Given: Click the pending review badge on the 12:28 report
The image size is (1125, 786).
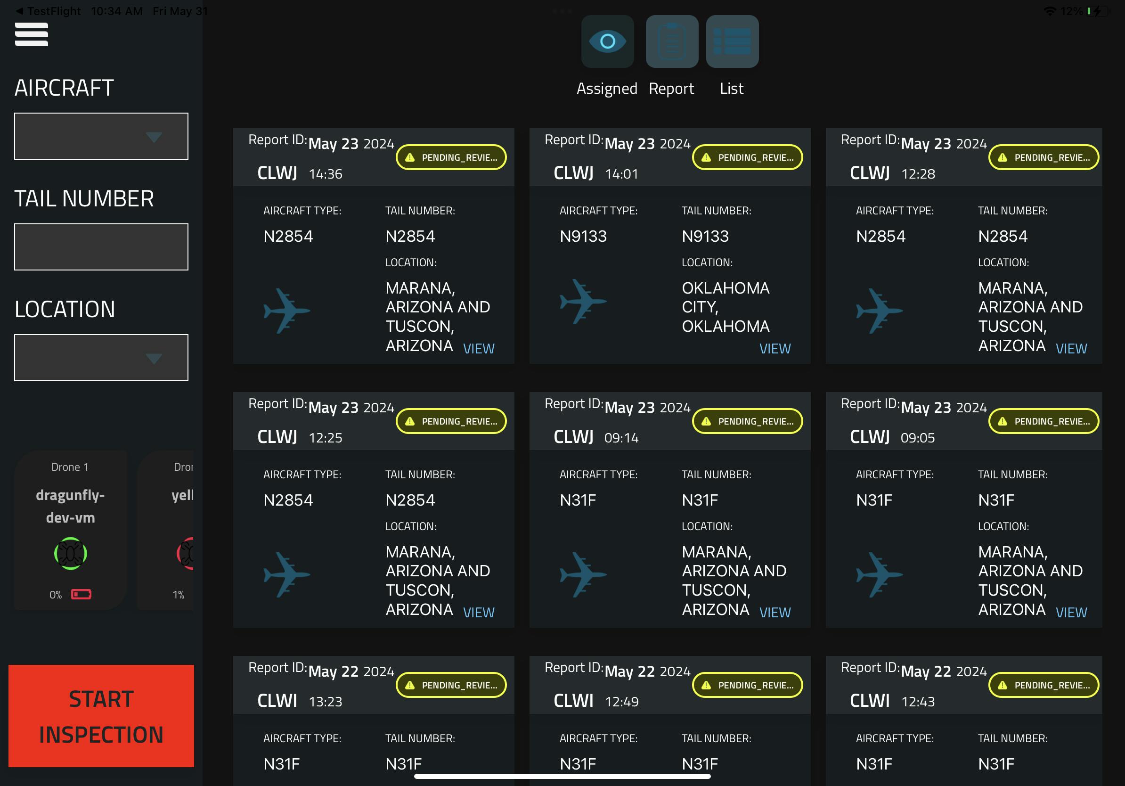Looking at the screenshot, I should pyautogui.click(x=1043, y=157).
